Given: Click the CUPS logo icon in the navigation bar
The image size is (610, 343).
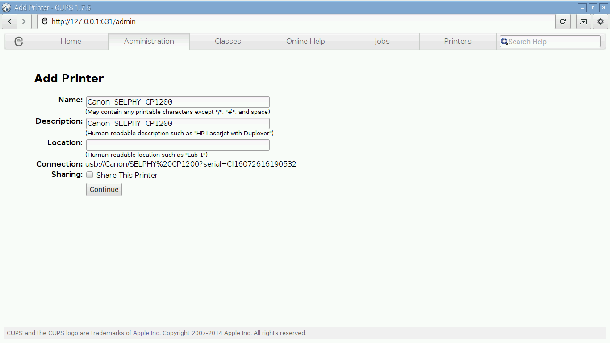Looking at the screenshot, I should [19, 42].
